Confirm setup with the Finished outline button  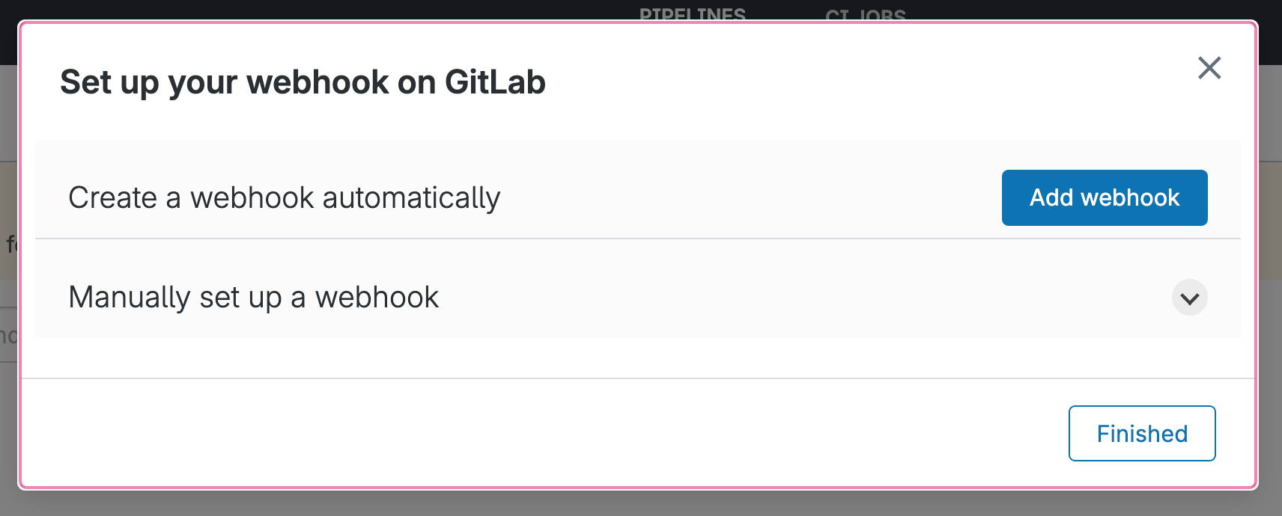pos(1141,434)
